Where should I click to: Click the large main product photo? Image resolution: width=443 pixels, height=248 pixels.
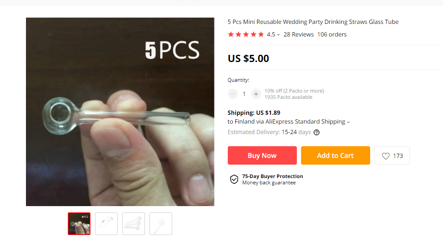[120, 112]
